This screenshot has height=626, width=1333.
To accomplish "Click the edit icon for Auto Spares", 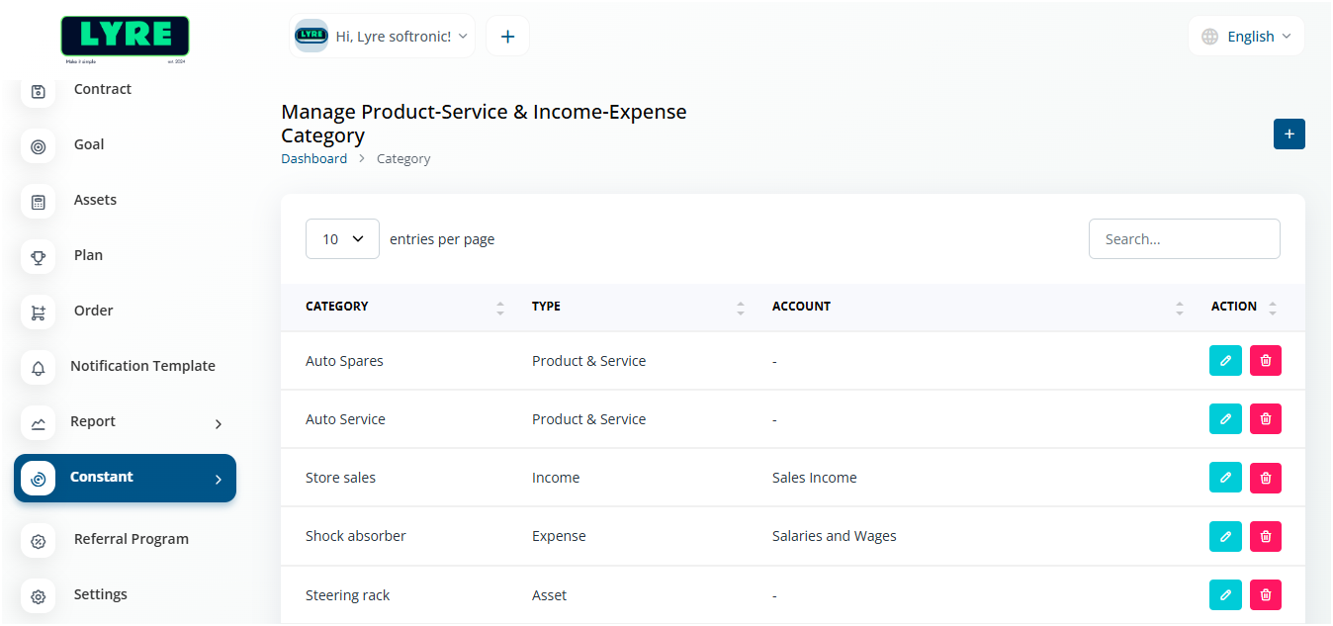I will coord(1225,361).
